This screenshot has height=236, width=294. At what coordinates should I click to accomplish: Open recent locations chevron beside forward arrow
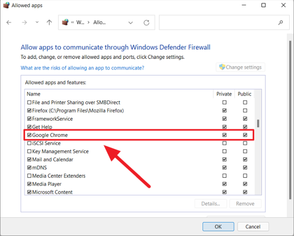pos(37,23)
